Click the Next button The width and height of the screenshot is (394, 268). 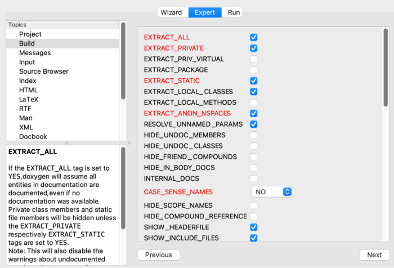[374, 255]
